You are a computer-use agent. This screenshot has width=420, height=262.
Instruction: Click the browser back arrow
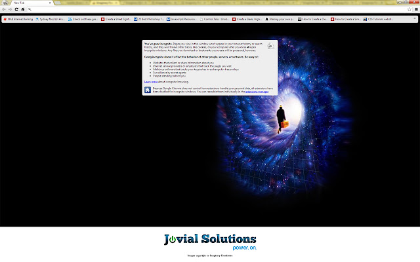click(4, 9)
